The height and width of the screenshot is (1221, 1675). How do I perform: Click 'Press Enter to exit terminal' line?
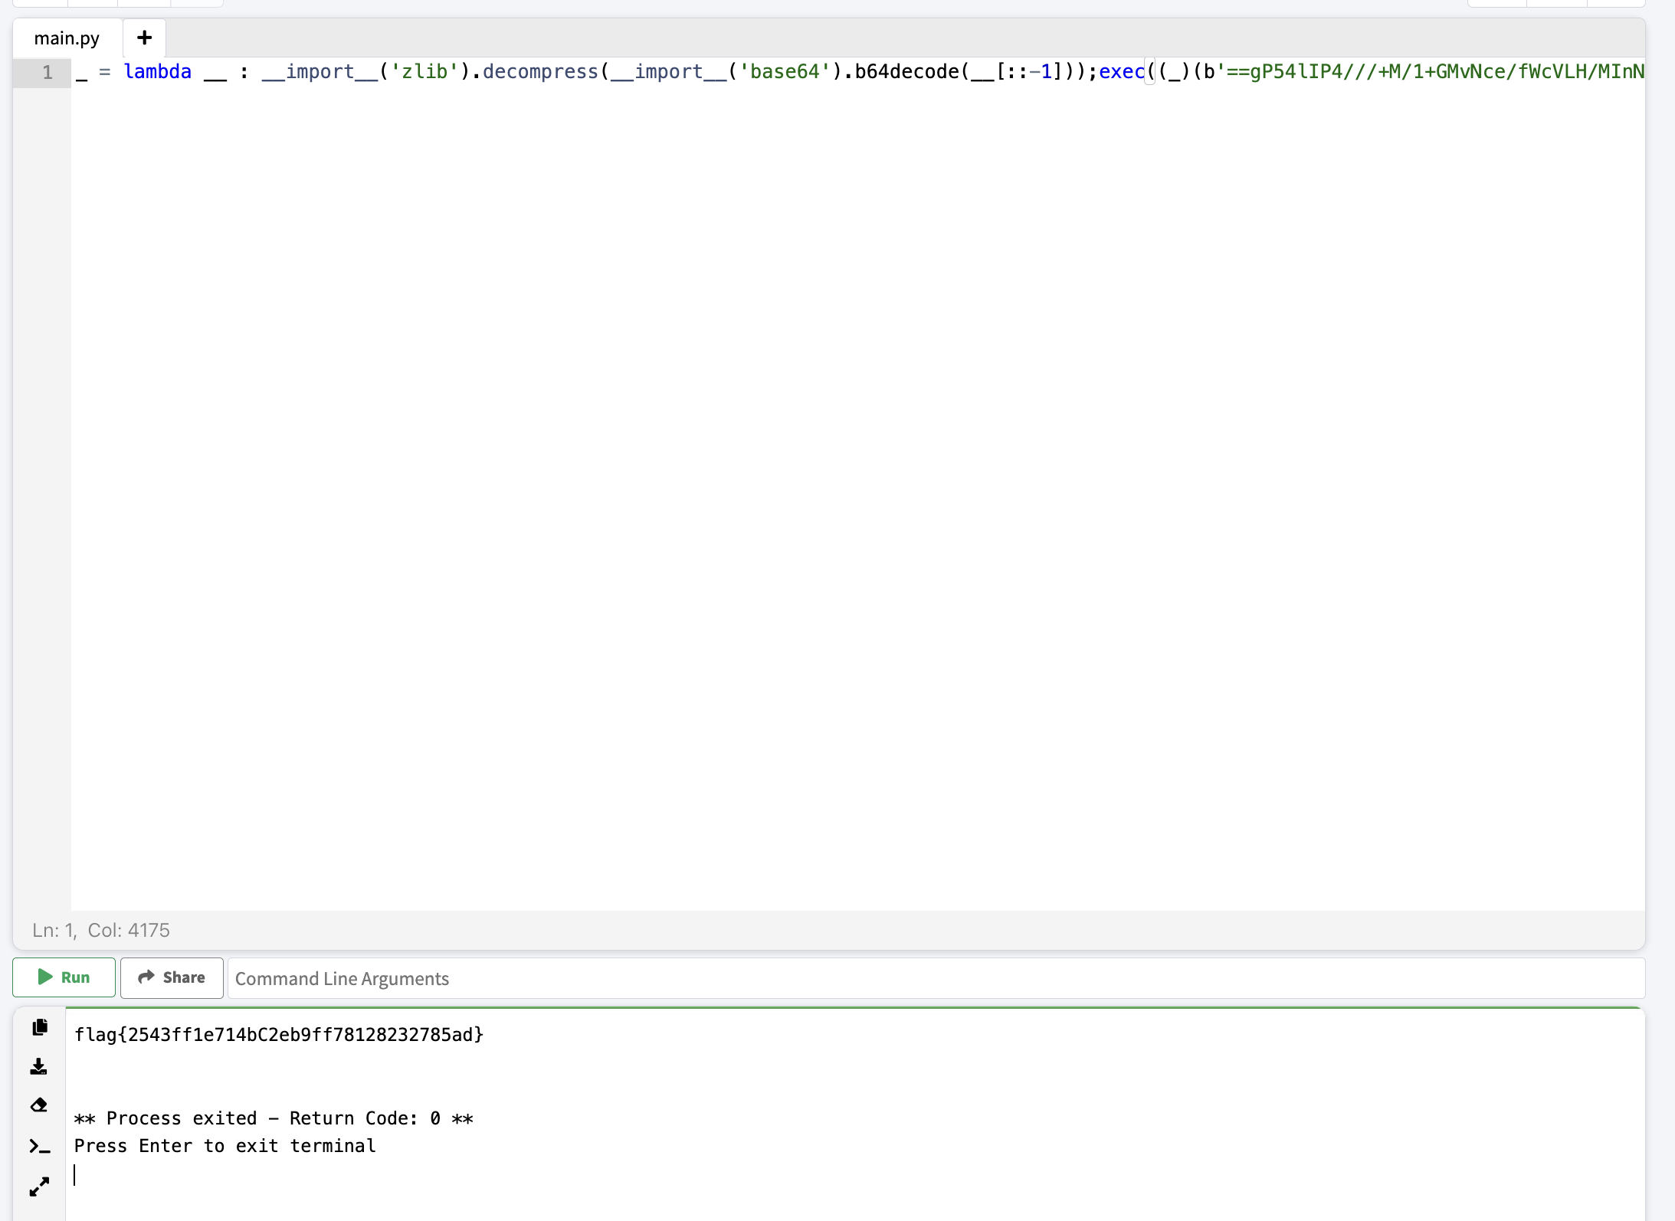coord(225,1146)
